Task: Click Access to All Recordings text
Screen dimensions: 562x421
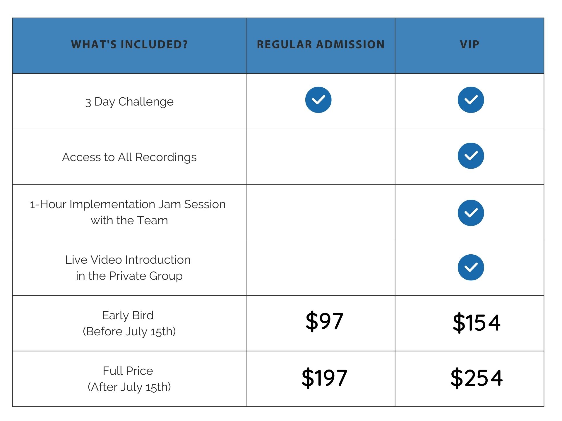Action: 129,157
